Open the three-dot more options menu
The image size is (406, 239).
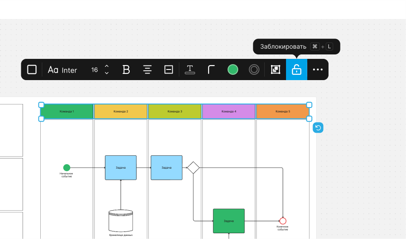click(x=318, y=69)
